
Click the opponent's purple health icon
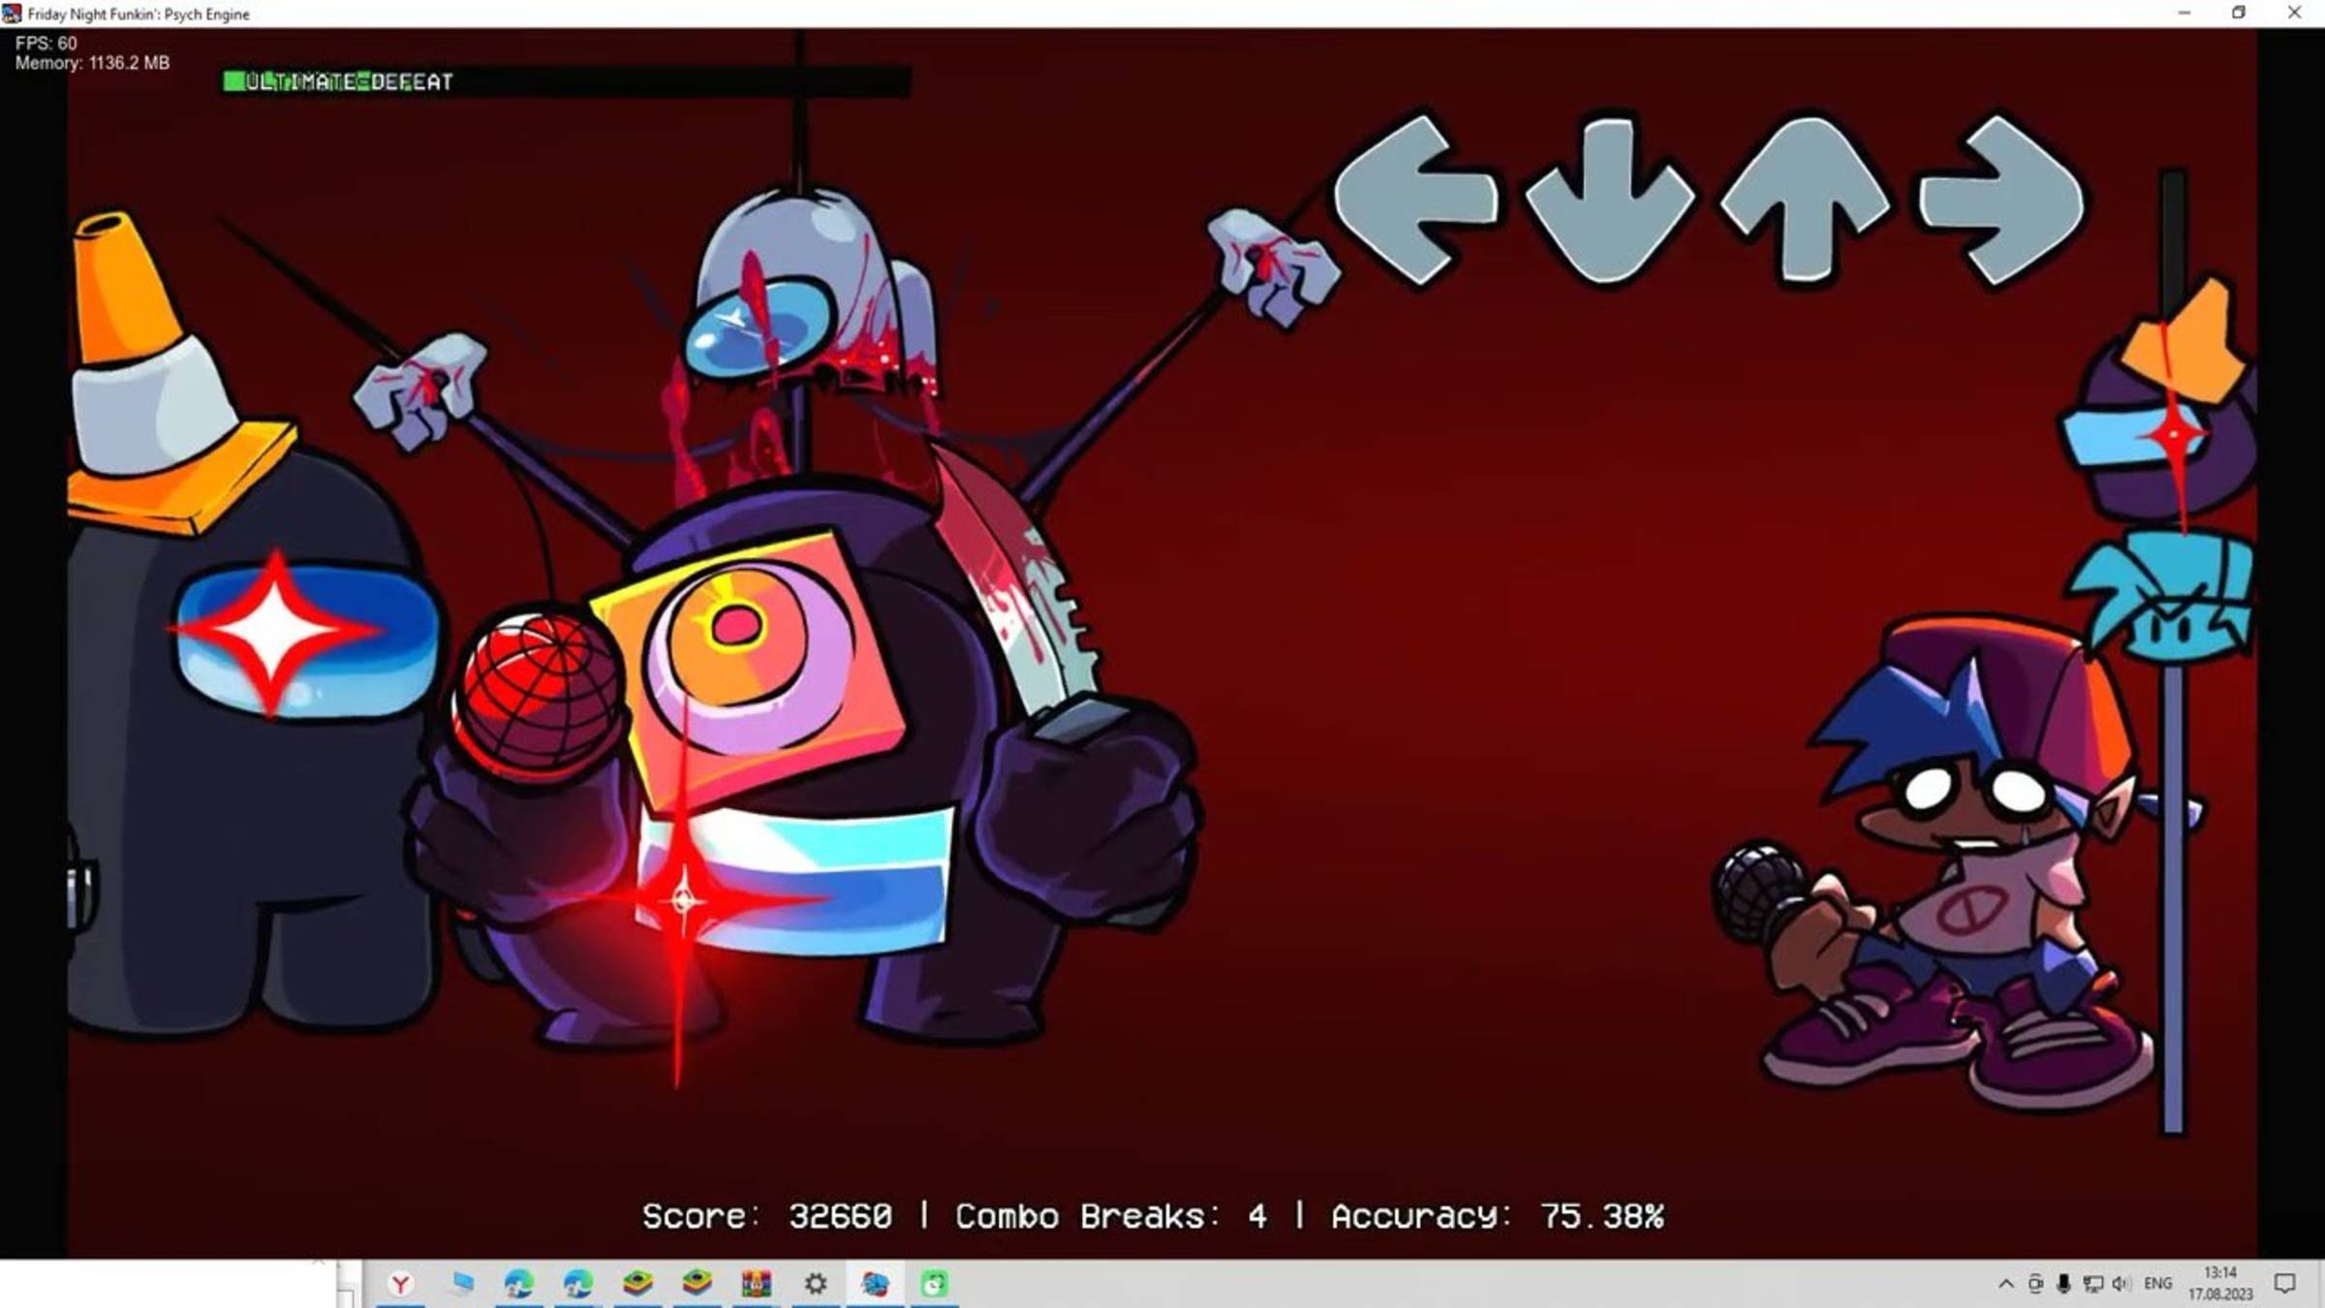tap(2160, 404)
